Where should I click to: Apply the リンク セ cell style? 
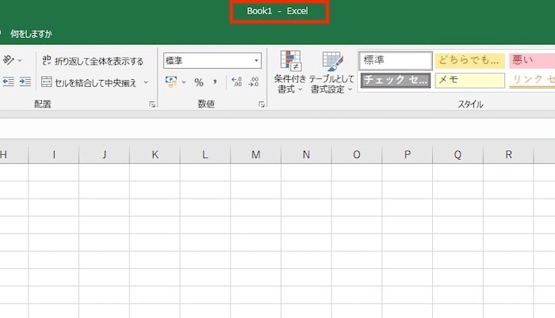point(532,80)
